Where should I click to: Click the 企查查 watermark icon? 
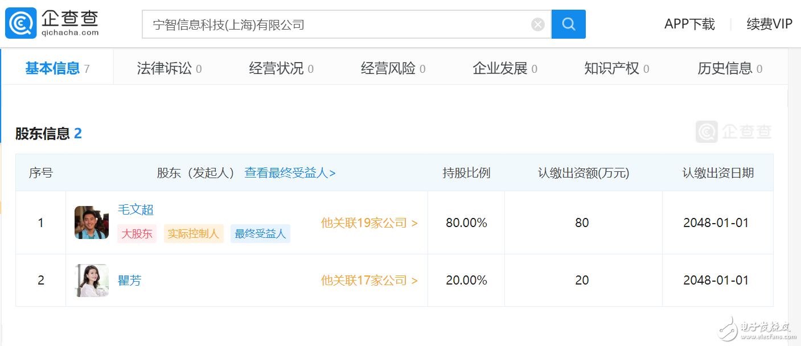[x=706, y=131]
